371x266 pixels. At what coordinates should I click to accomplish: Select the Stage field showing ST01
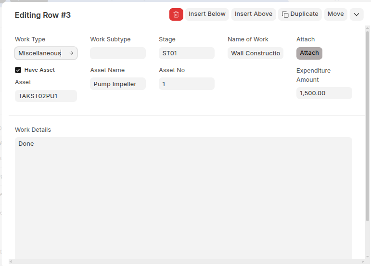click(x=187, y=53)
